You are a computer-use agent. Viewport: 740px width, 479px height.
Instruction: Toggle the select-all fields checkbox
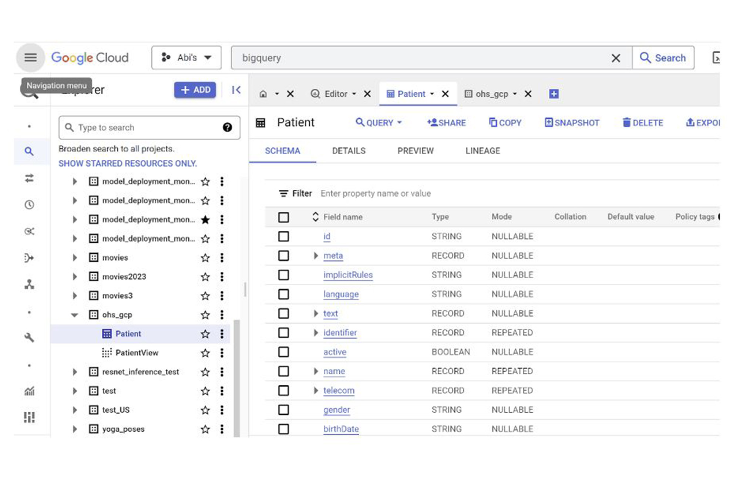click(x=283, y=217)
